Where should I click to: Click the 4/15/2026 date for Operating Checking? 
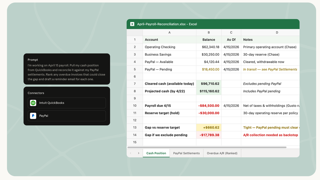231,47
